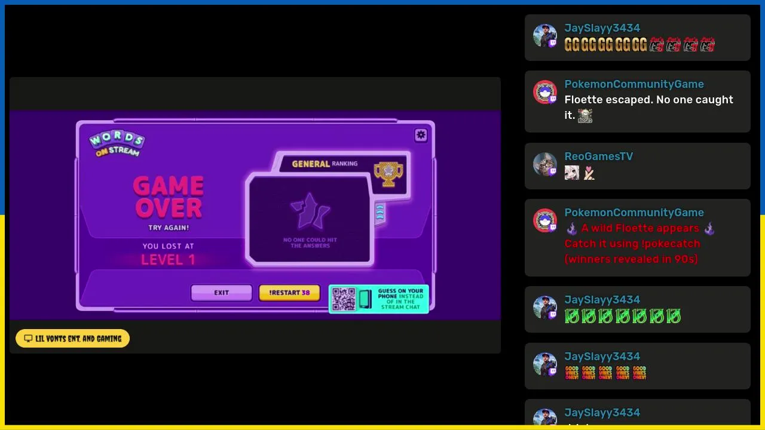Click the phone icon beside the QR code
765x430 pixels.
pyautogui.click(x=365, y=299)
